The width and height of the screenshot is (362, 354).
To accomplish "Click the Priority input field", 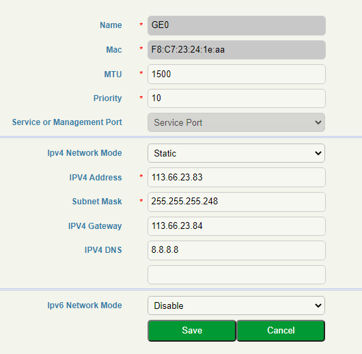I will pos(236,98).
